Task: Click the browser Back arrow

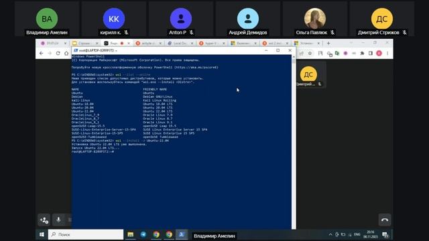Action: pyautogui.click(x=41, y=54)
